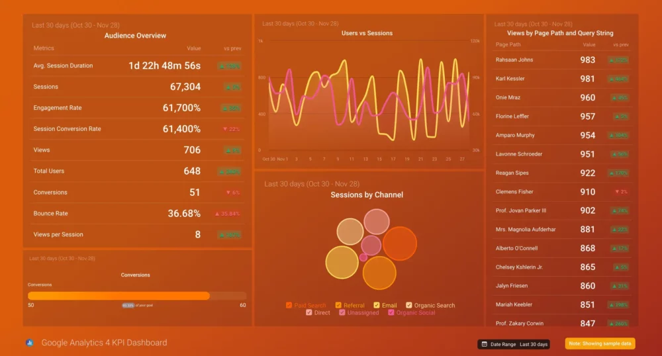
Task: Click the Sessions by Channel date range label
Action: tap(311, 184)
